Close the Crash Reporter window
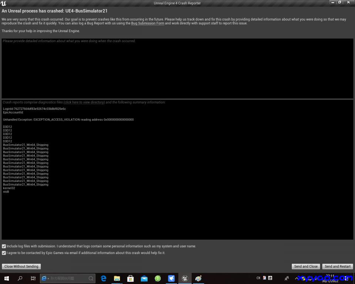Viewport: 355px width, 284px height. tap(348, 3)
